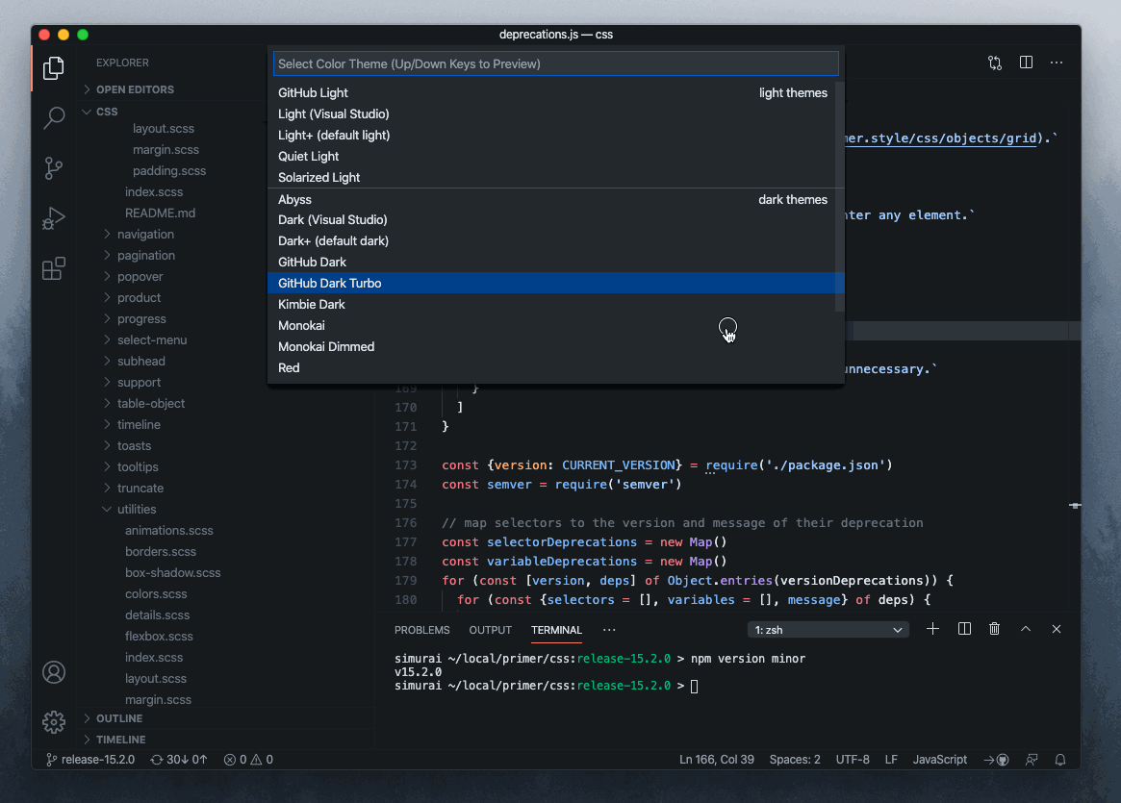Toggle the panel to maximized with the chevron
Image resolution: width=1121 pixels, height=803 pixels.
tap(1026, 629)
